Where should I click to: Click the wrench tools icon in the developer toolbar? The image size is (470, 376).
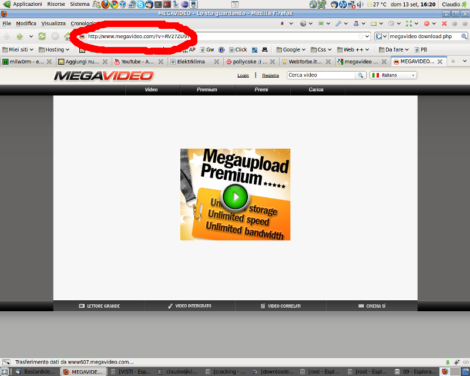tap(338, 23)
